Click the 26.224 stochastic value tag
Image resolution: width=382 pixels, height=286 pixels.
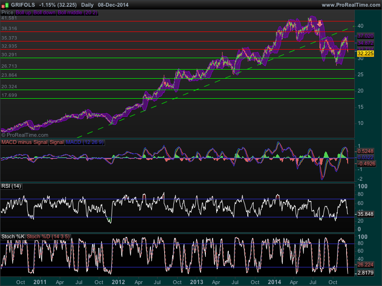coord(365,265)
